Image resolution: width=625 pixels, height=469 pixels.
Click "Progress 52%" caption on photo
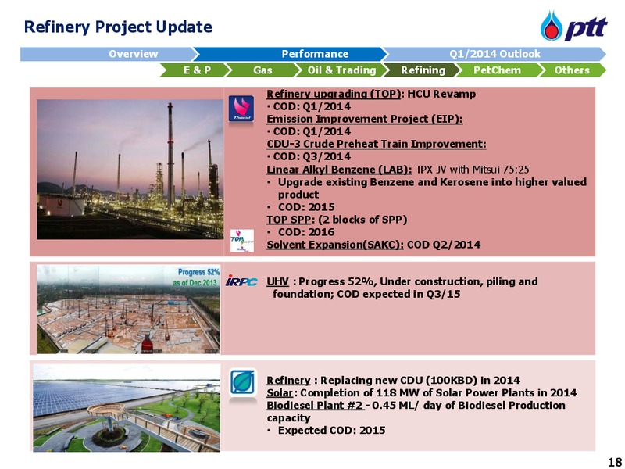coord(198,272)
